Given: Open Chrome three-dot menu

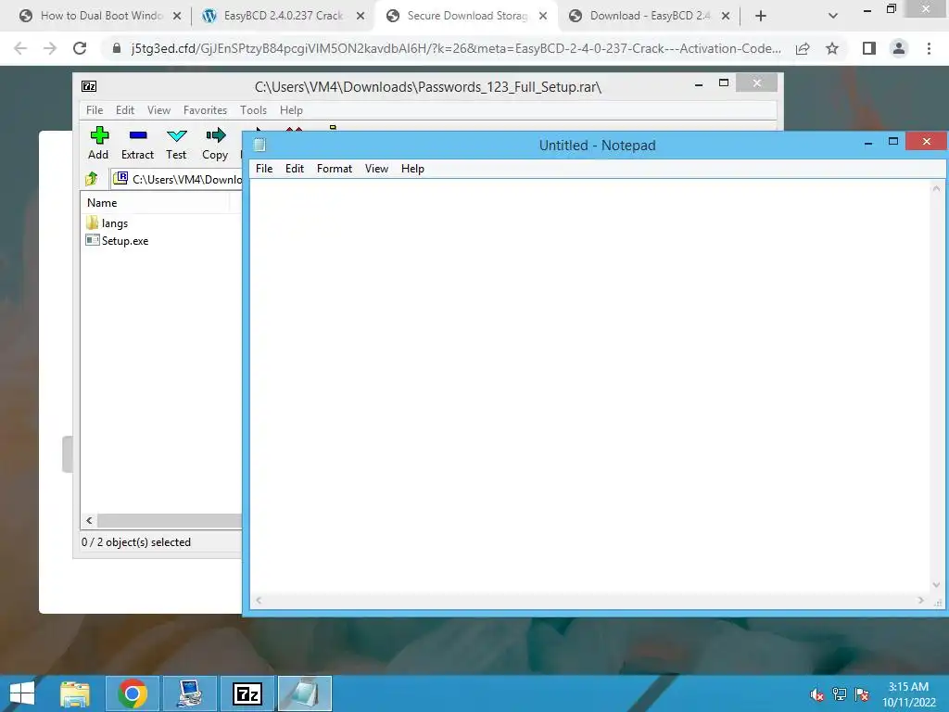Looking at the screenshot, I should pyautogui.click(x=929, y=48).
